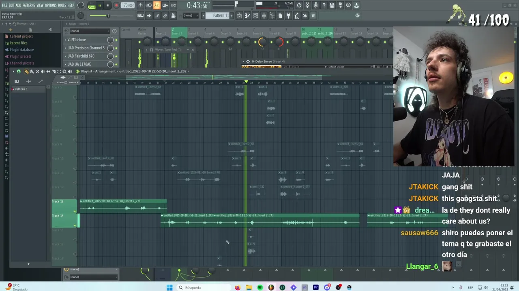Open the playlist options menu arrow

tap(13, 72)
